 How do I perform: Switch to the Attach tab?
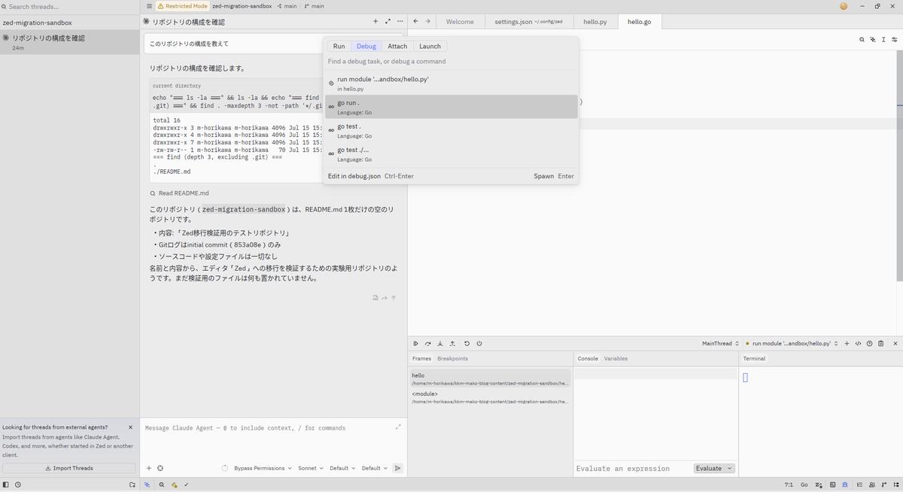coord(397,46)
